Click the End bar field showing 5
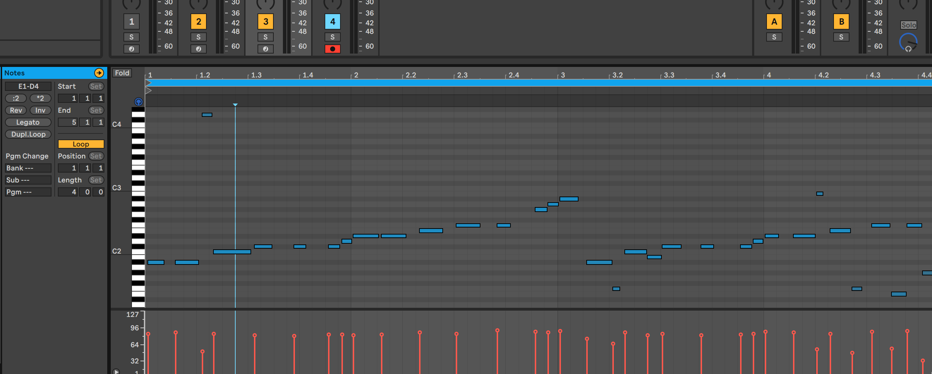Screen dimensions: 932x374 point(68,122)
